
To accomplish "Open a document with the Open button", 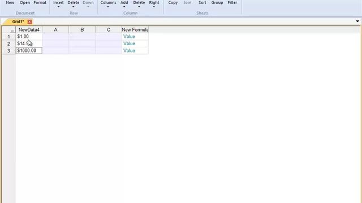I will tap(25, 2).
